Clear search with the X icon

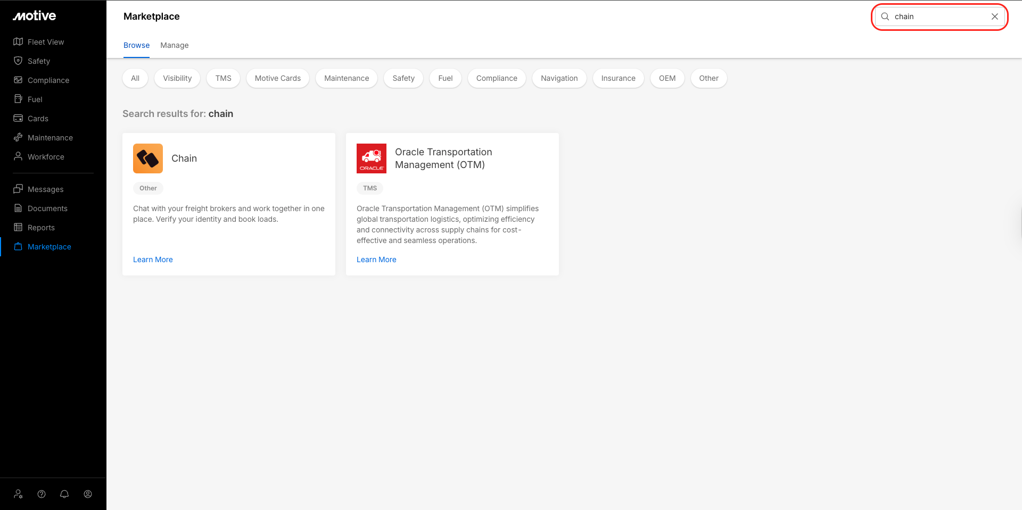click(x=994, y=16)
